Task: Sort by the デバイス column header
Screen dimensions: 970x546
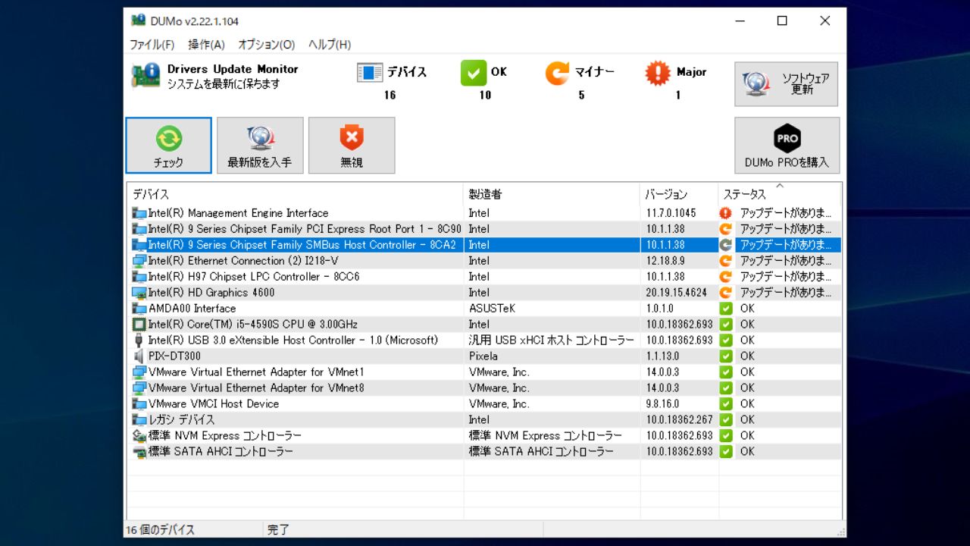Action: [295, 194]
